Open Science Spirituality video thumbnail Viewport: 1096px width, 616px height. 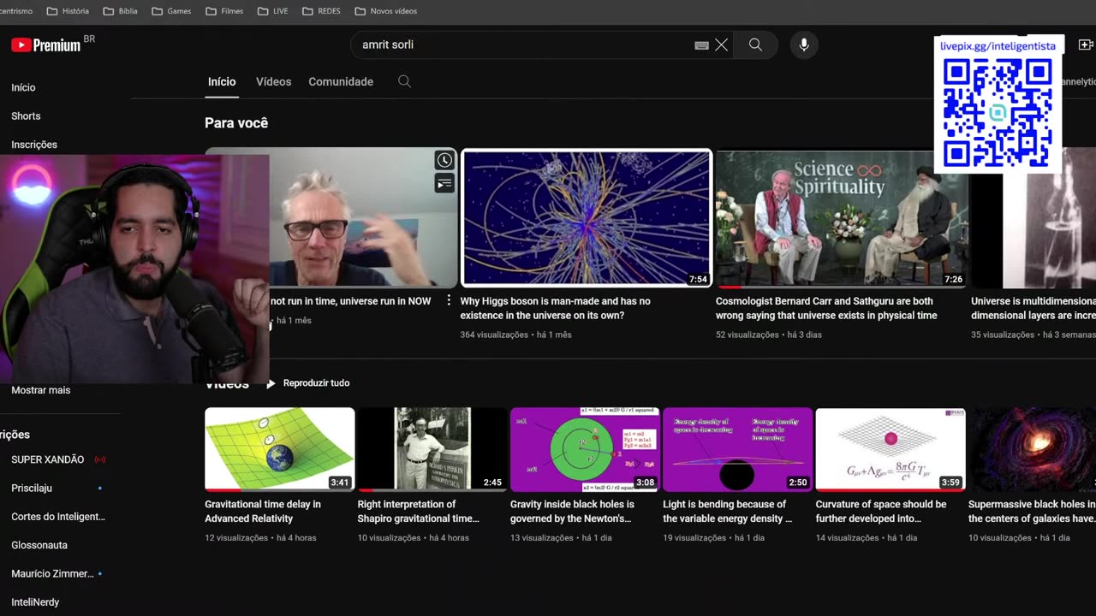pyautogui.click(x=842, y=219)
